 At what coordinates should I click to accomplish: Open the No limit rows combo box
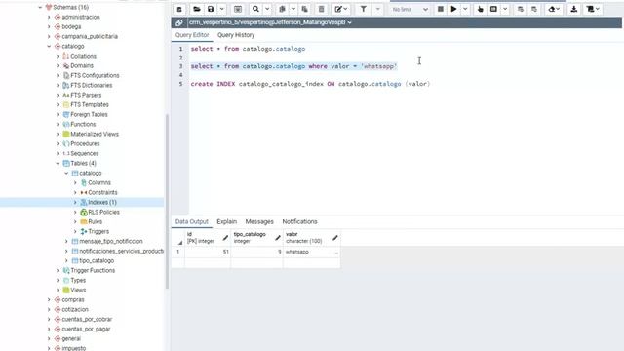pos(409,9)
